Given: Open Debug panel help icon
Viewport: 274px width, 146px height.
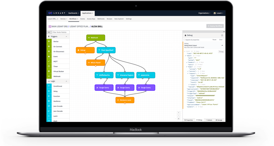Looking at the screenshot, I should click(222, 36).
